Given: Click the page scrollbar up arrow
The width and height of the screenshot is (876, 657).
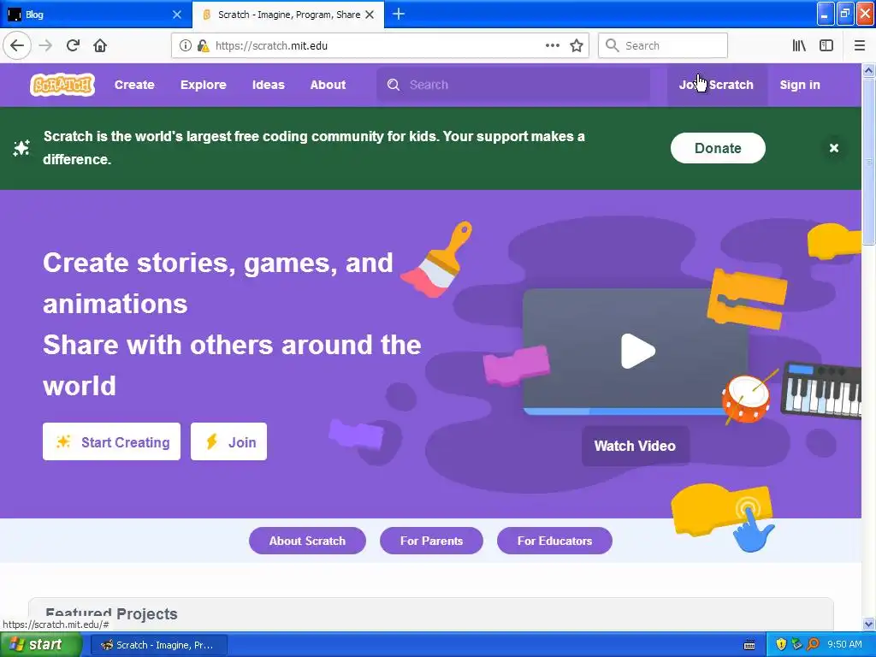Looking at the screenshot, I should tap(868, 70).
